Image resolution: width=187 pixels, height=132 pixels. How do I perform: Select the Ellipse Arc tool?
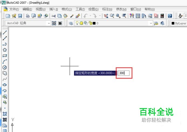tap(5, 91)
